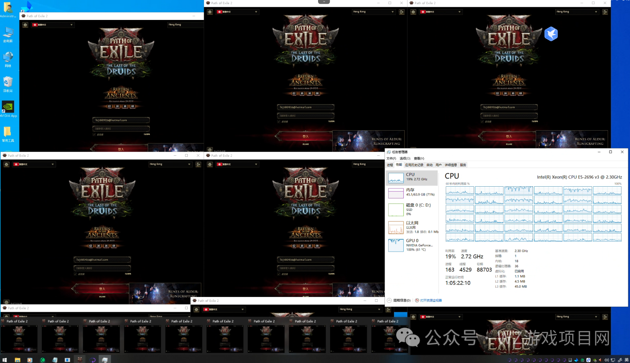Screen dimensions: 630x363
Task: Select 磁盘 0 (C: D:) in Task Manager sidebar
Action: coord(412,209)
